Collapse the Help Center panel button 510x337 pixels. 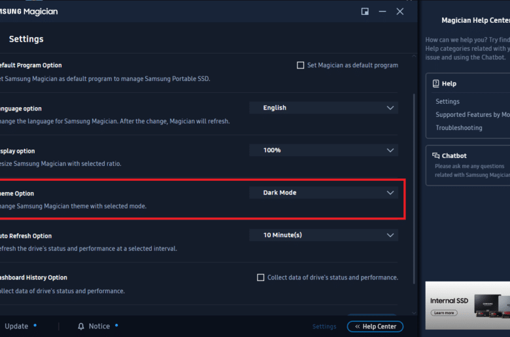[x=375, y=327]
